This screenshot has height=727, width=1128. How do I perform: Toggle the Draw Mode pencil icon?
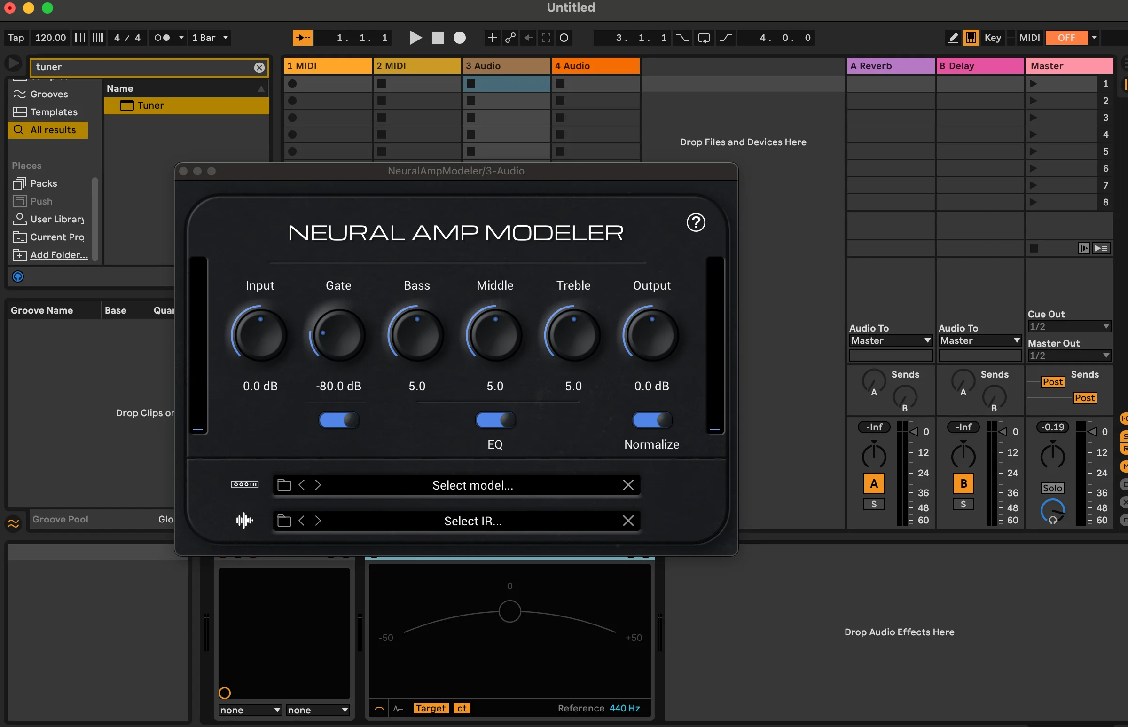click(x=953, y=38)
